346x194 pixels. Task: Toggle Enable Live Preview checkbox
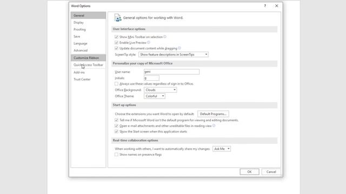coord(116,43)
